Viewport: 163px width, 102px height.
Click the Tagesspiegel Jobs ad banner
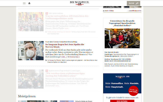point(122,83)
